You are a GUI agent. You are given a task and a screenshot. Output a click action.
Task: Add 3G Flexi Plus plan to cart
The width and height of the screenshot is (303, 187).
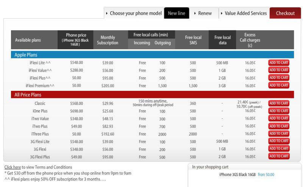pyautogui.click(x=279, y=156)
